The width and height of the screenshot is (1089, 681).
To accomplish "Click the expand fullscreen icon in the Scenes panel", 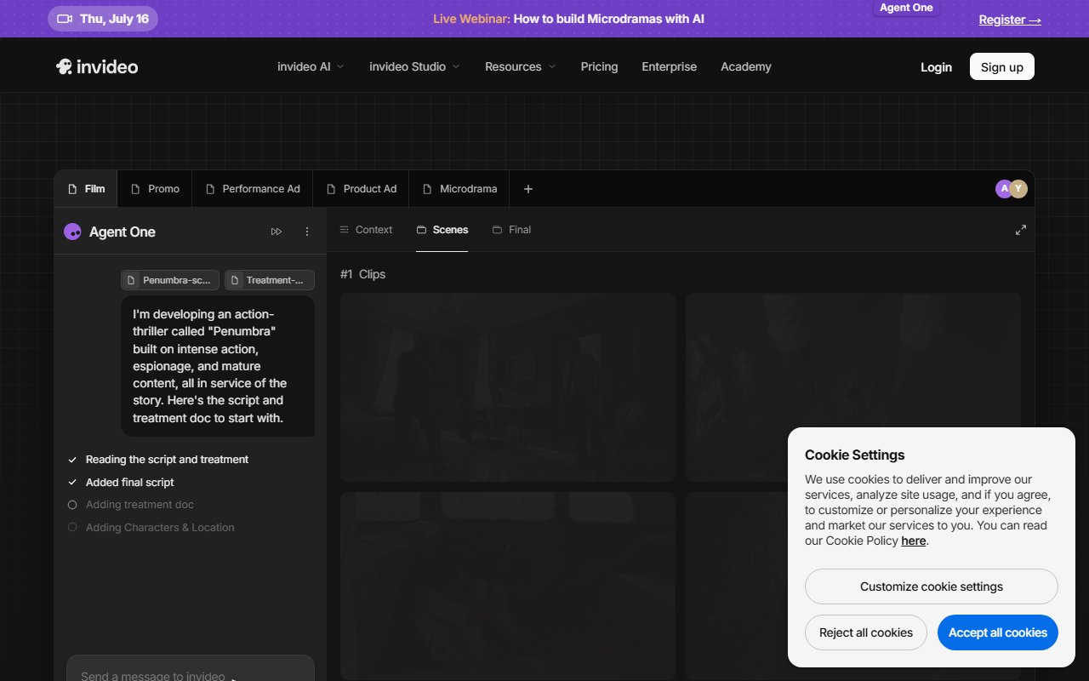I will click(x=1021, y=230).
